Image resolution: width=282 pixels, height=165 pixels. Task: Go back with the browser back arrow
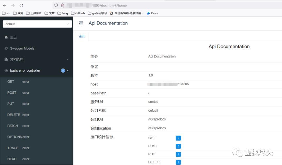point(5,5)
